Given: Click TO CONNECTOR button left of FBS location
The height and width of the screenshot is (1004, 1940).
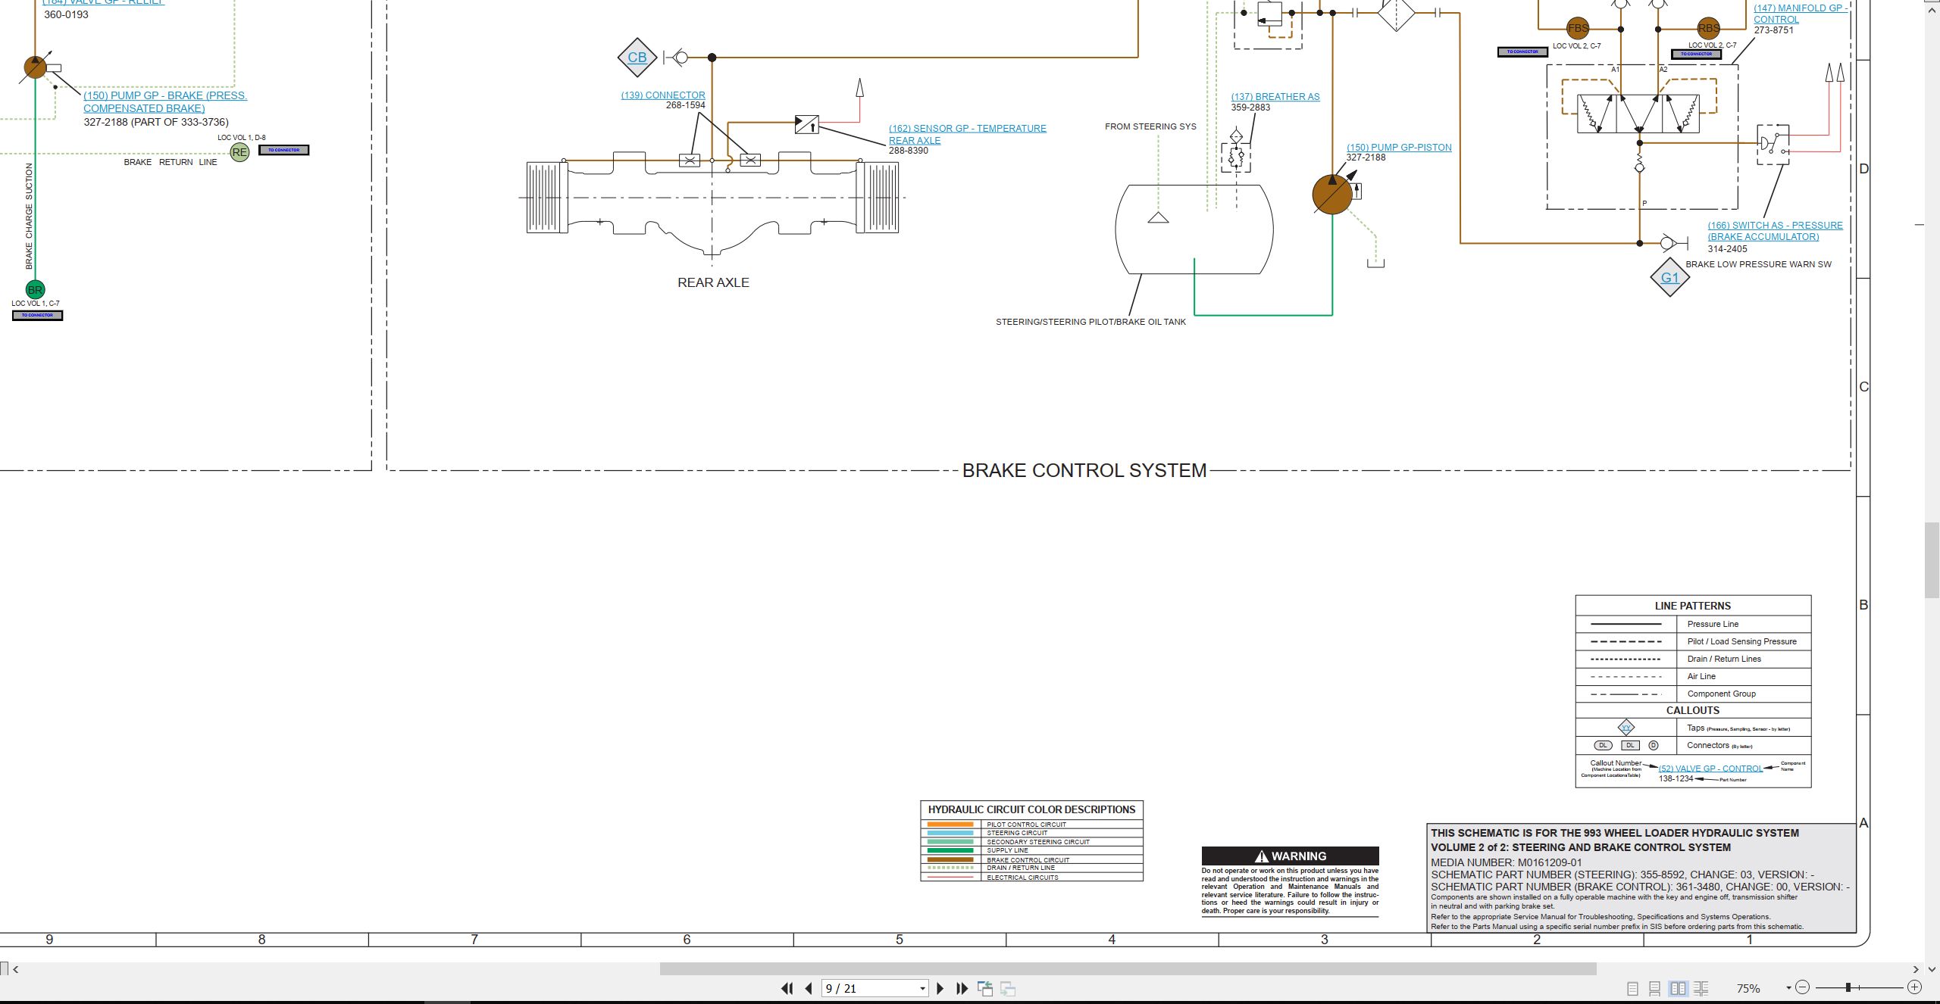Looking at the screenshot, I should (x=1522, y=52).
